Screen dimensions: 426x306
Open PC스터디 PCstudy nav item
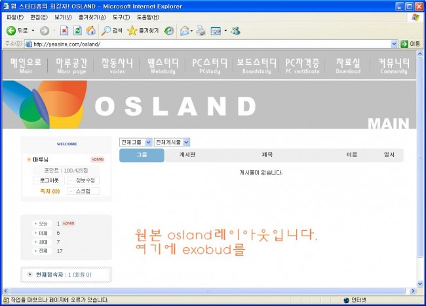[x=210, y=65]
